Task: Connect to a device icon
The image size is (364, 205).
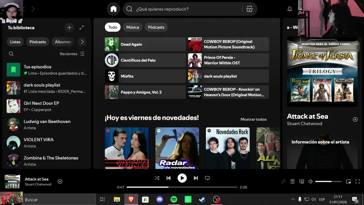Action: click(x=301, y=182)
